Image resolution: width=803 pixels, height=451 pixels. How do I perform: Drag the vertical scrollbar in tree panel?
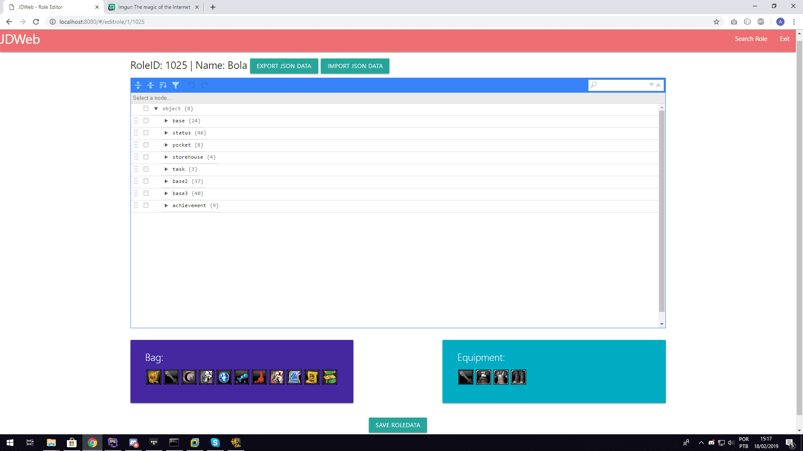click(661, 215)
